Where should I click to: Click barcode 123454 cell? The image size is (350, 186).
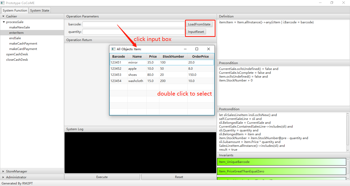pyautogui.click(x=118, y=81)
